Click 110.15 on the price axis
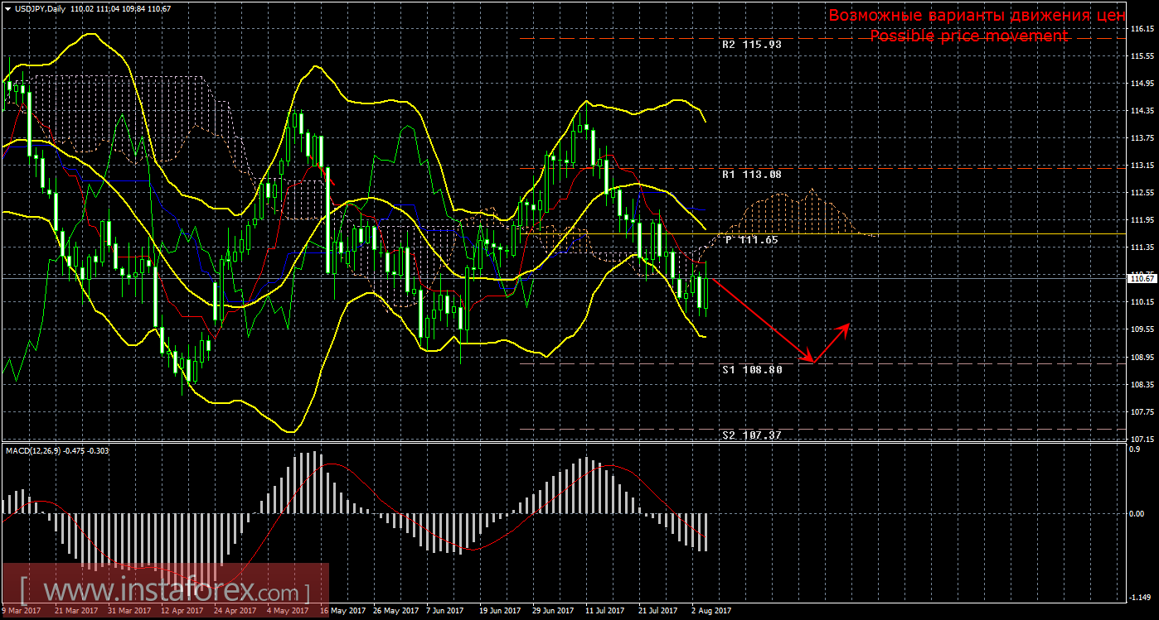Image resolution: width=1159 pixels, height=620 pixels. click(1141, 302)
